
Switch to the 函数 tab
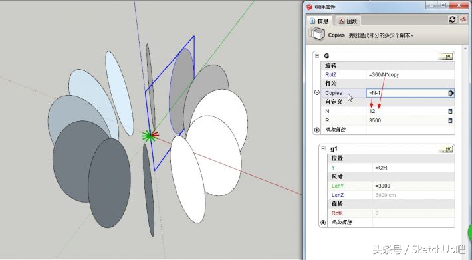pyautogui.click(x=348, y=21)
